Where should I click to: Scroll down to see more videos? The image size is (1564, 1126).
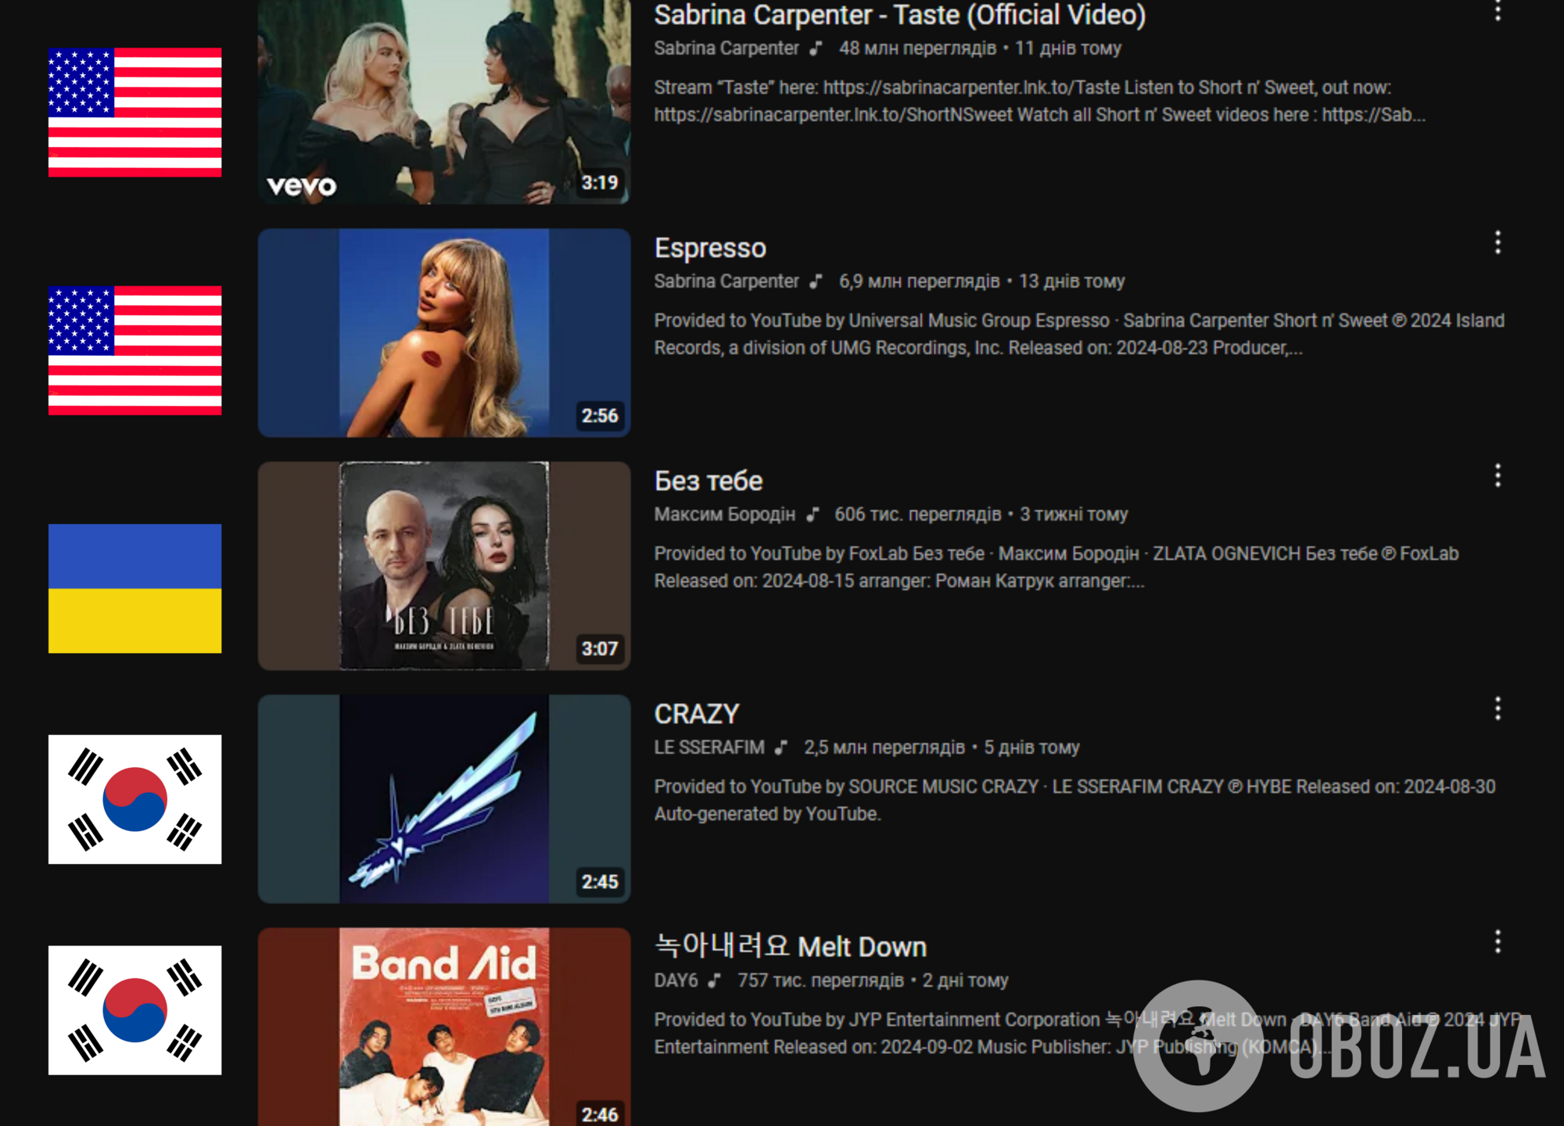(782, 1093)
